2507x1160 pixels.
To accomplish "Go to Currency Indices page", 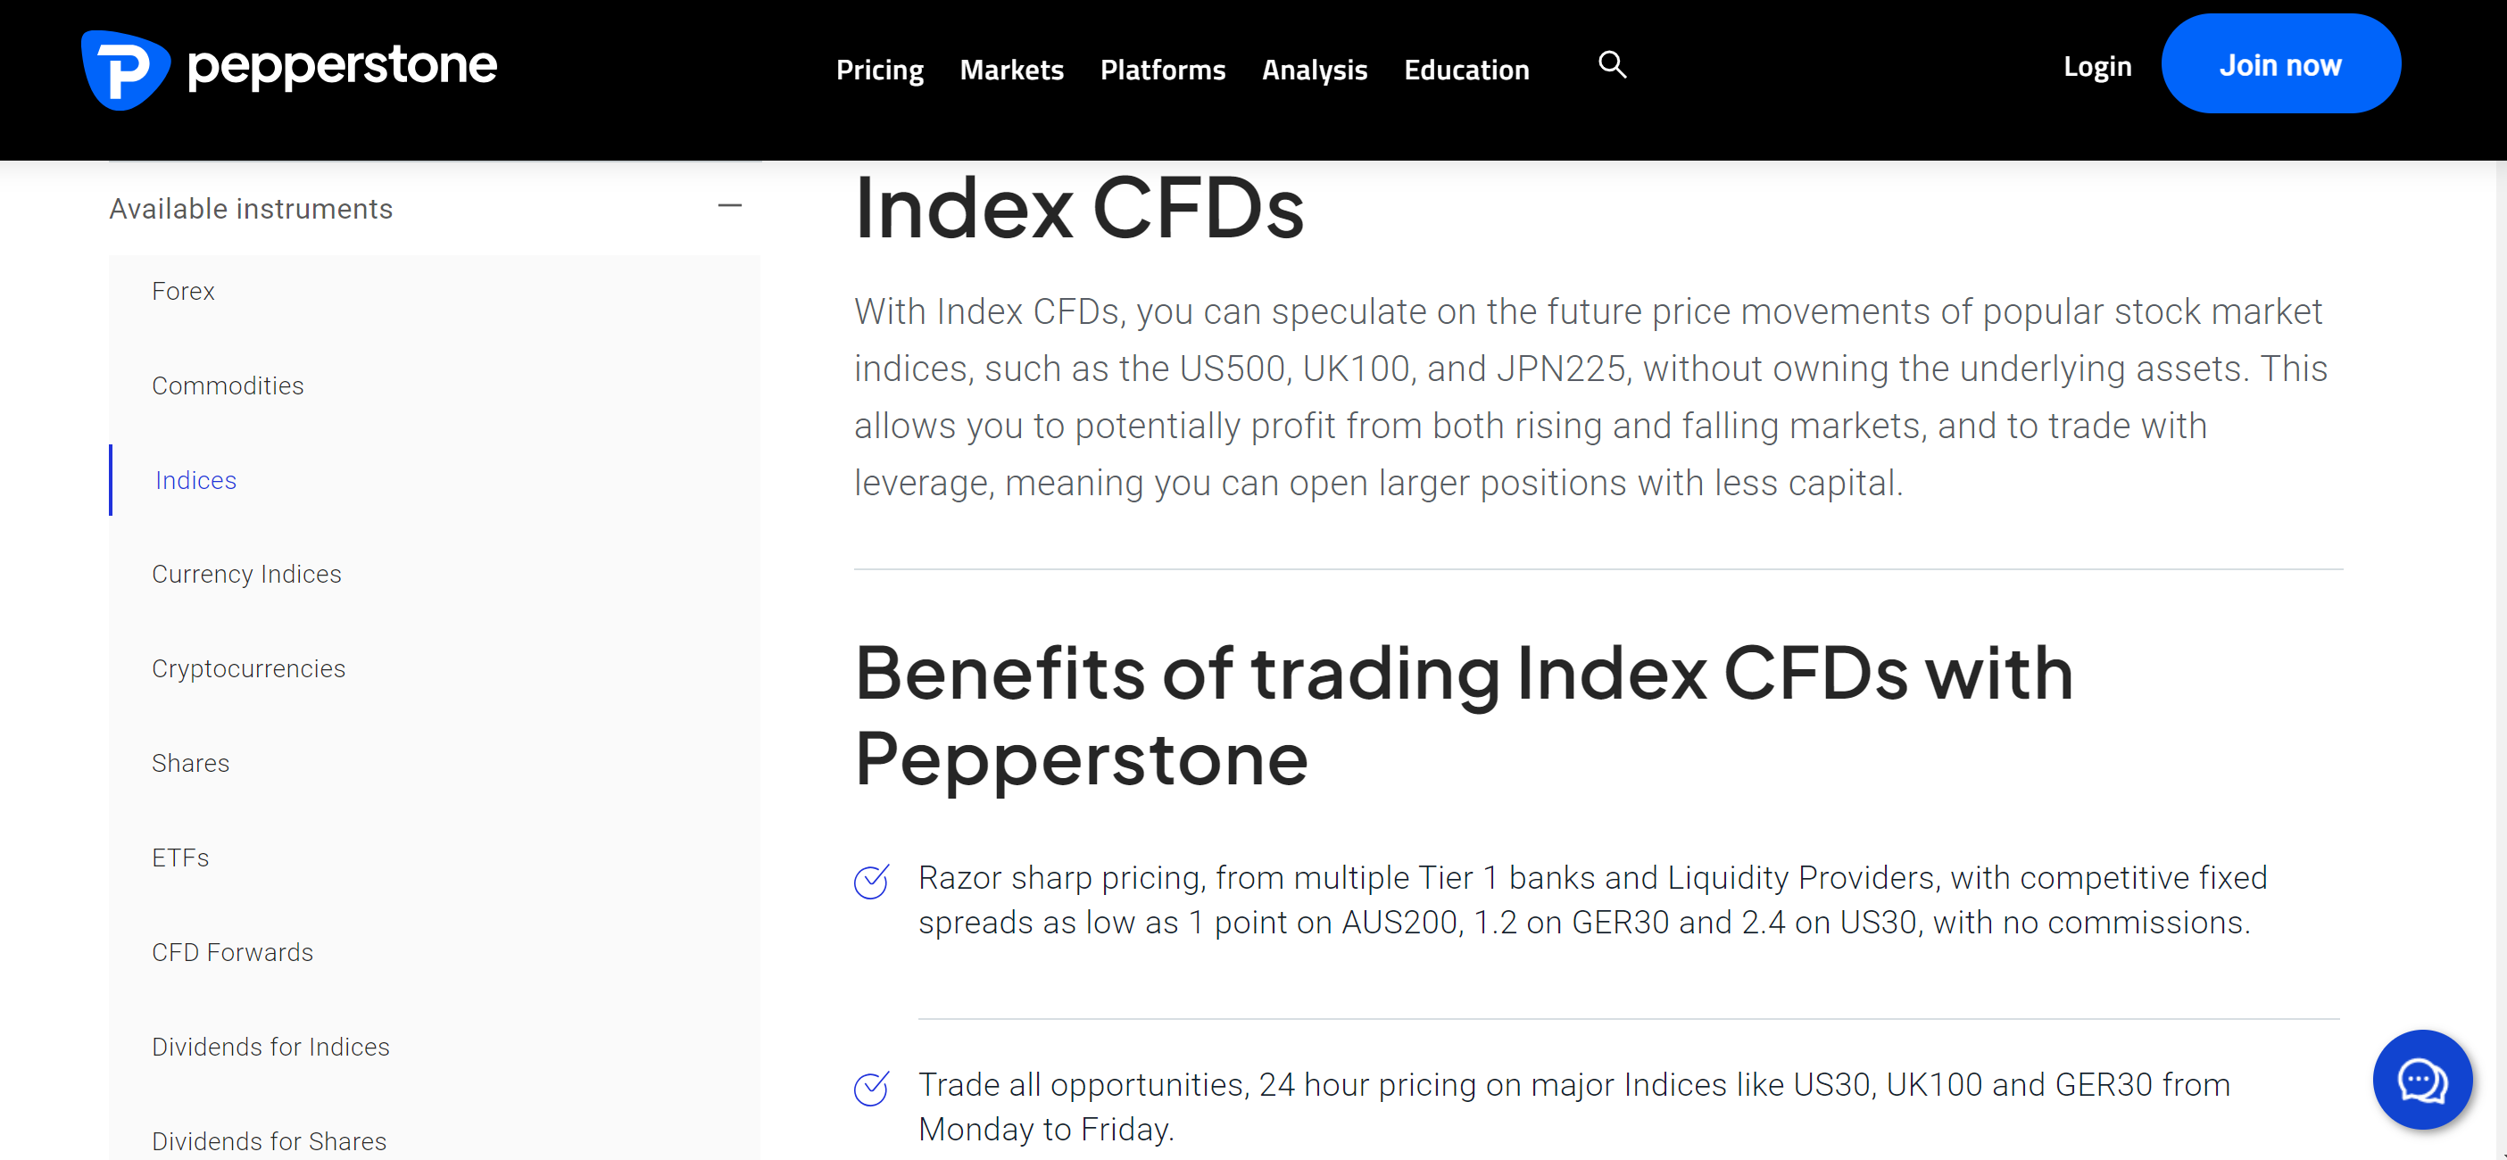I will pyautogui.click(x=246, y=574).
